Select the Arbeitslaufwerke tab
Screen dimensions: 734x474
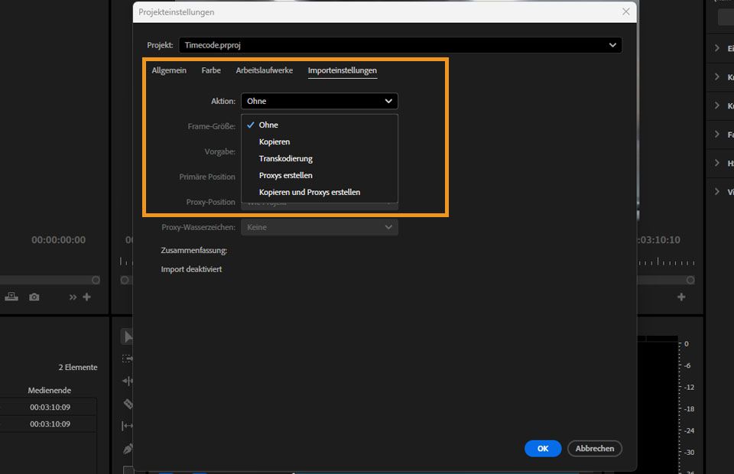pos(265,70)
